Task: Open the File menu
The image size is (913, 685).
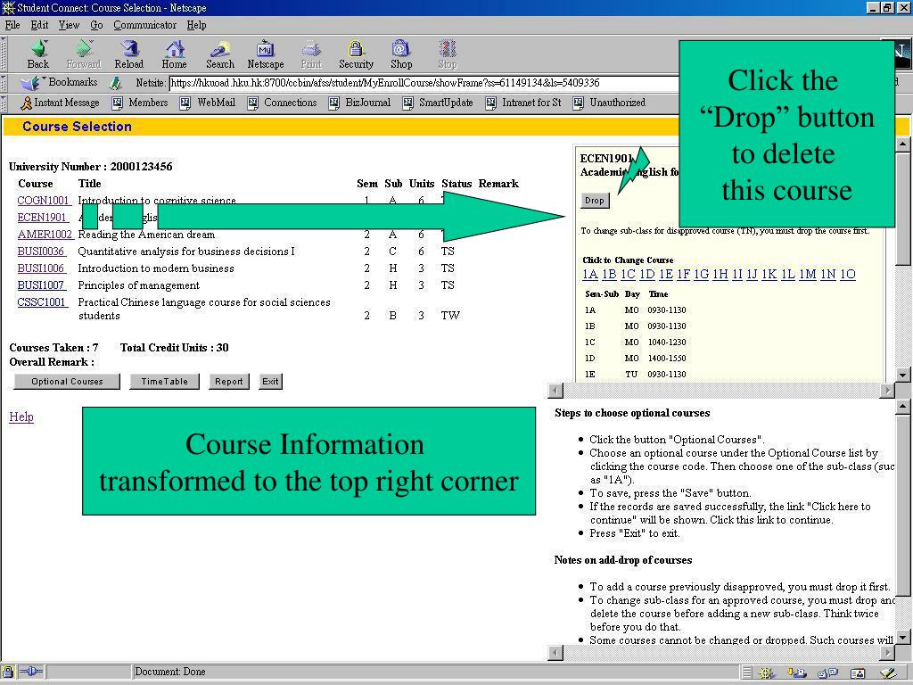Action: click(12, 25)
